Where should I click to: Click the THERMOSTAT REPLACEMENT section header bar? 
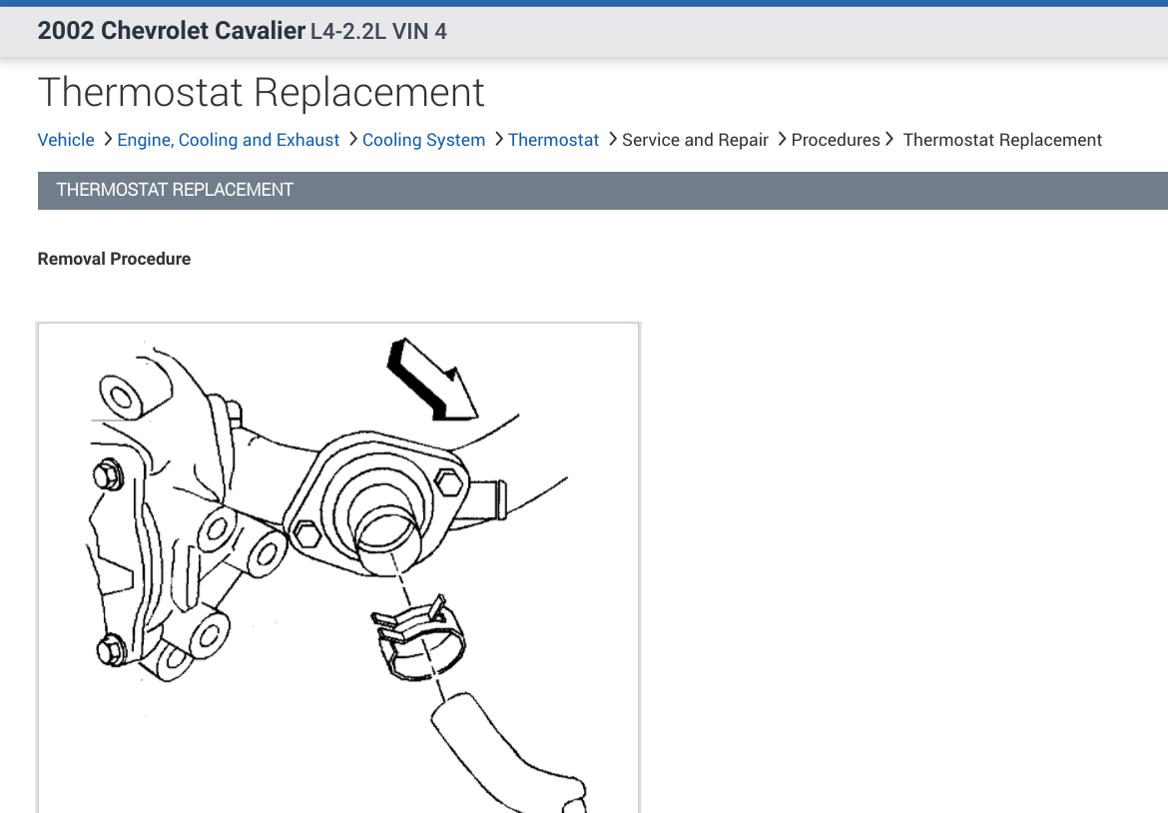point(603,191)
